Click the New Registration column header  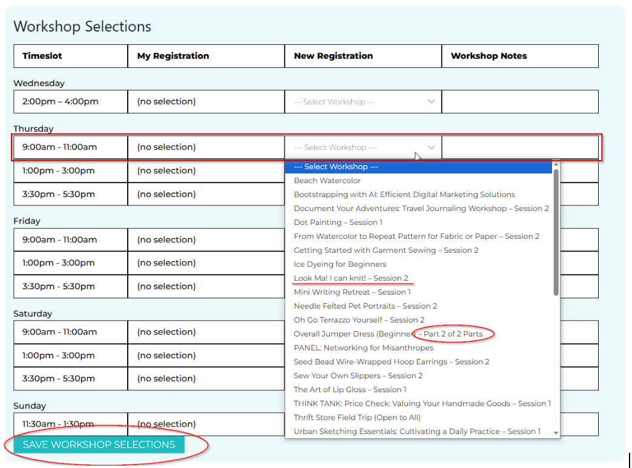click(x=363, y=56)
